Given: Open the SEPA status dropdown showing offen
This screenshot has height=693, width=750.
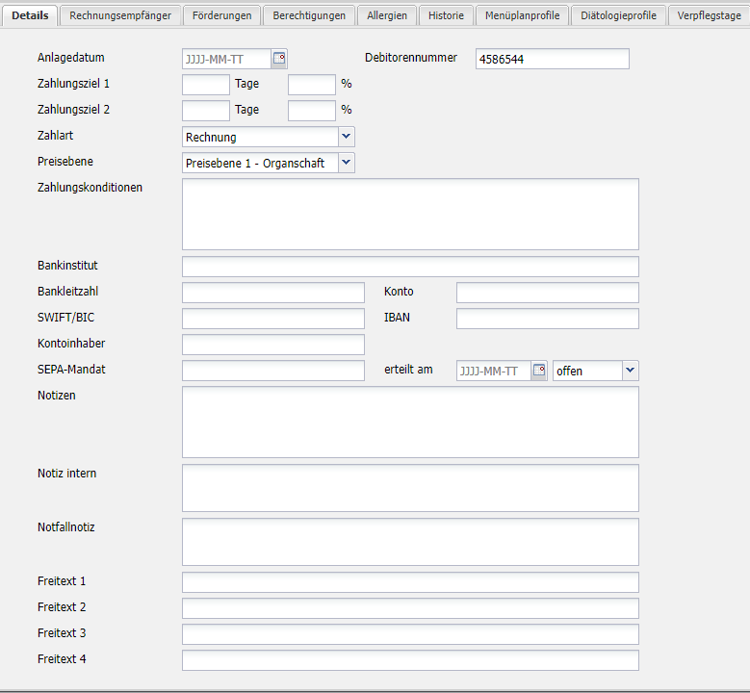Looking at the screenshot, I should pyautogui.click(x=630, y=371).
